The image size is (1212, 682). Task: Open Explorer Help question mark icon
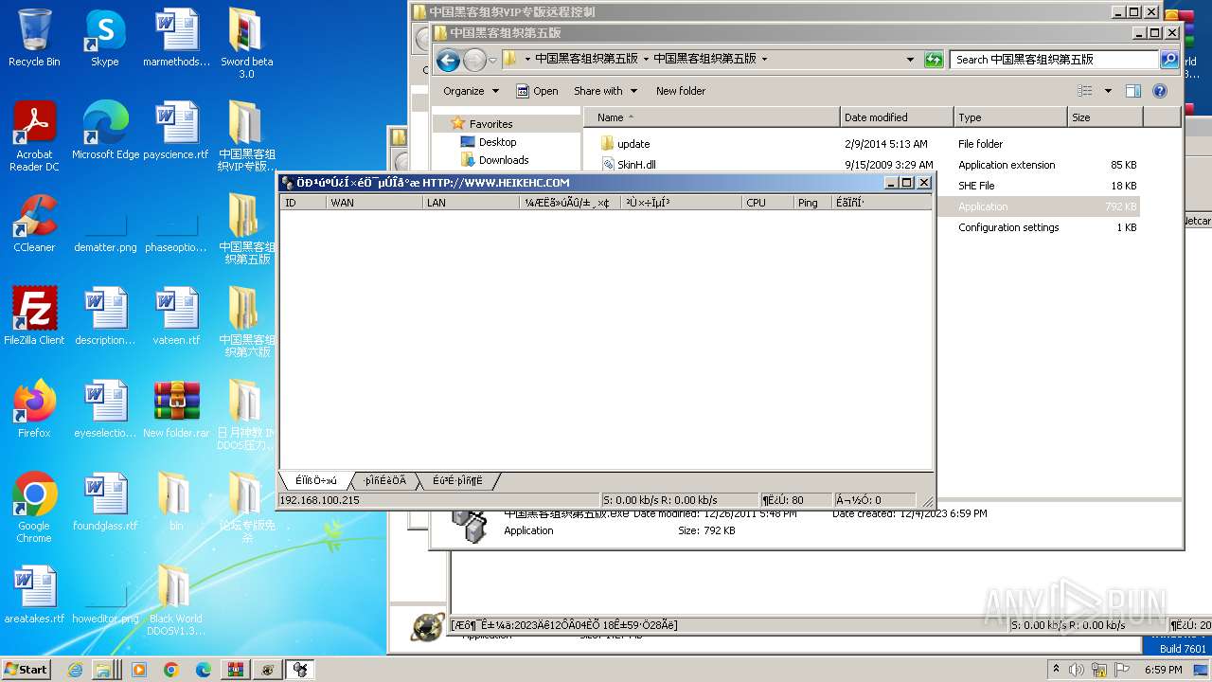pos(1160,91)
